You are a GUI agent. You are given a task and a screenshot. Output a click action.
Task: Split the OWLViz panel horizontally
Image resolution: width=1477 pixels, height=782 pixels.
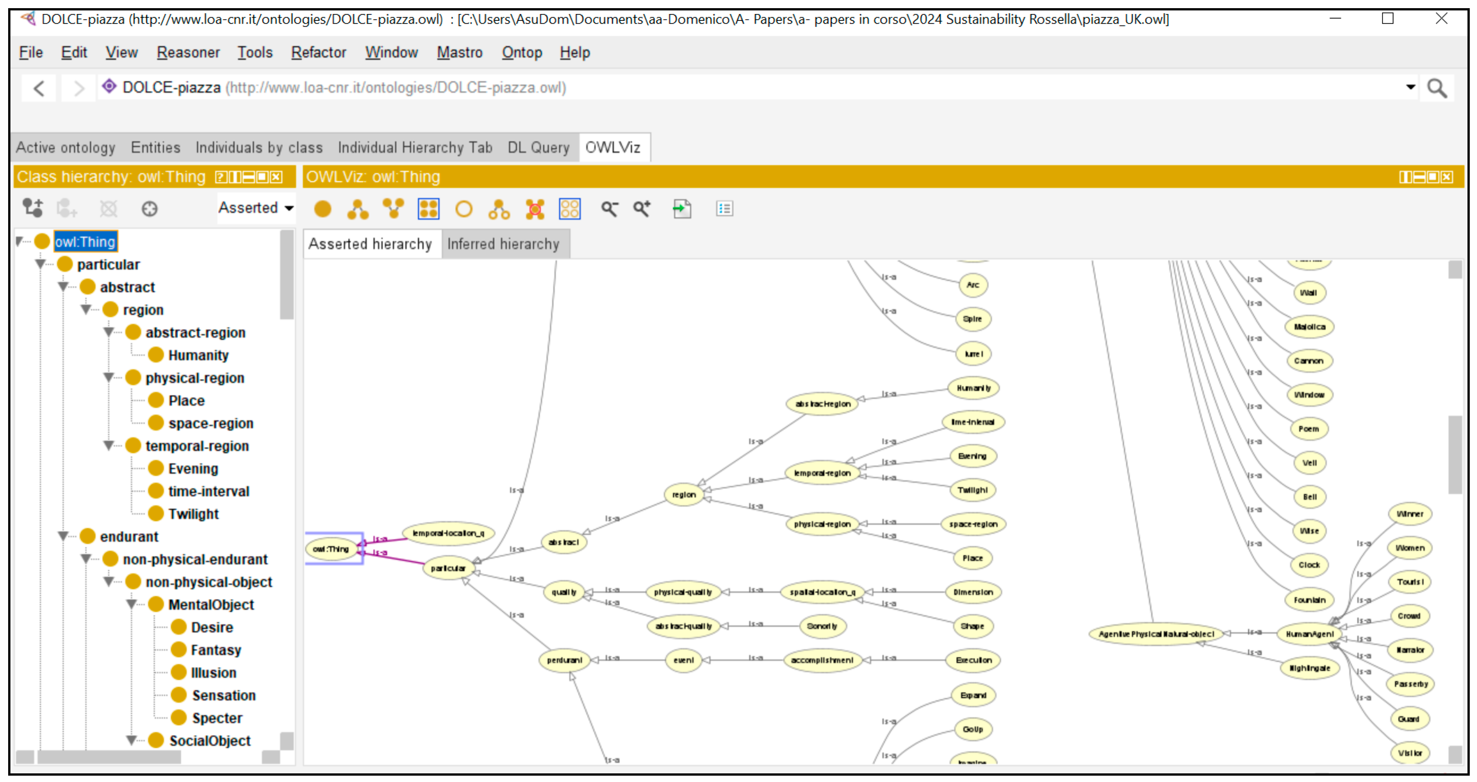1419,177
